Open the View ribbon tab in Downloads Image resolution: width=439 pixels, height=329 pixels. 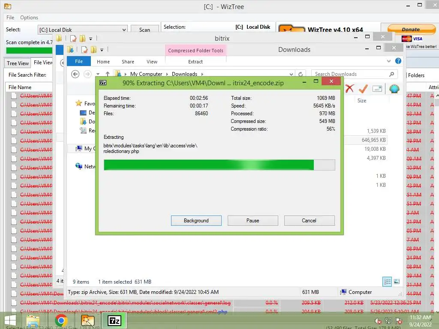[x=152, y=62]
